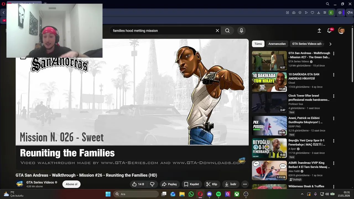Select the GTA Series Videos adlı chip
The height and width of the screenshot is (199, 354).
point(308,44)
